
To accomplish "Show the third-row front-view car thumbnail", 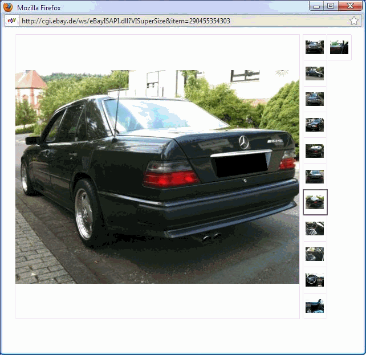I will pos(314,99).
